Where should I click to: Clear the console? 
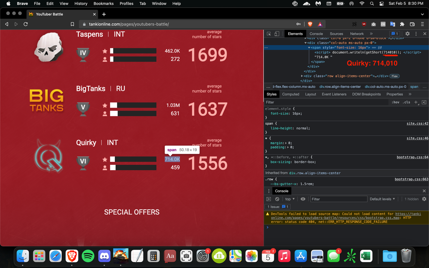coord(277,199)
